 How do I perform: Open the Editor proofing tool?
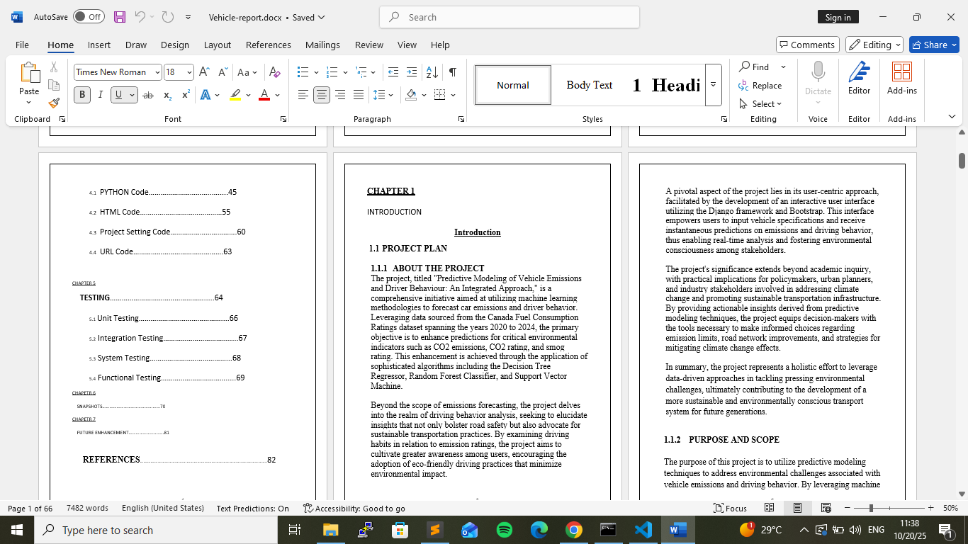859,78
